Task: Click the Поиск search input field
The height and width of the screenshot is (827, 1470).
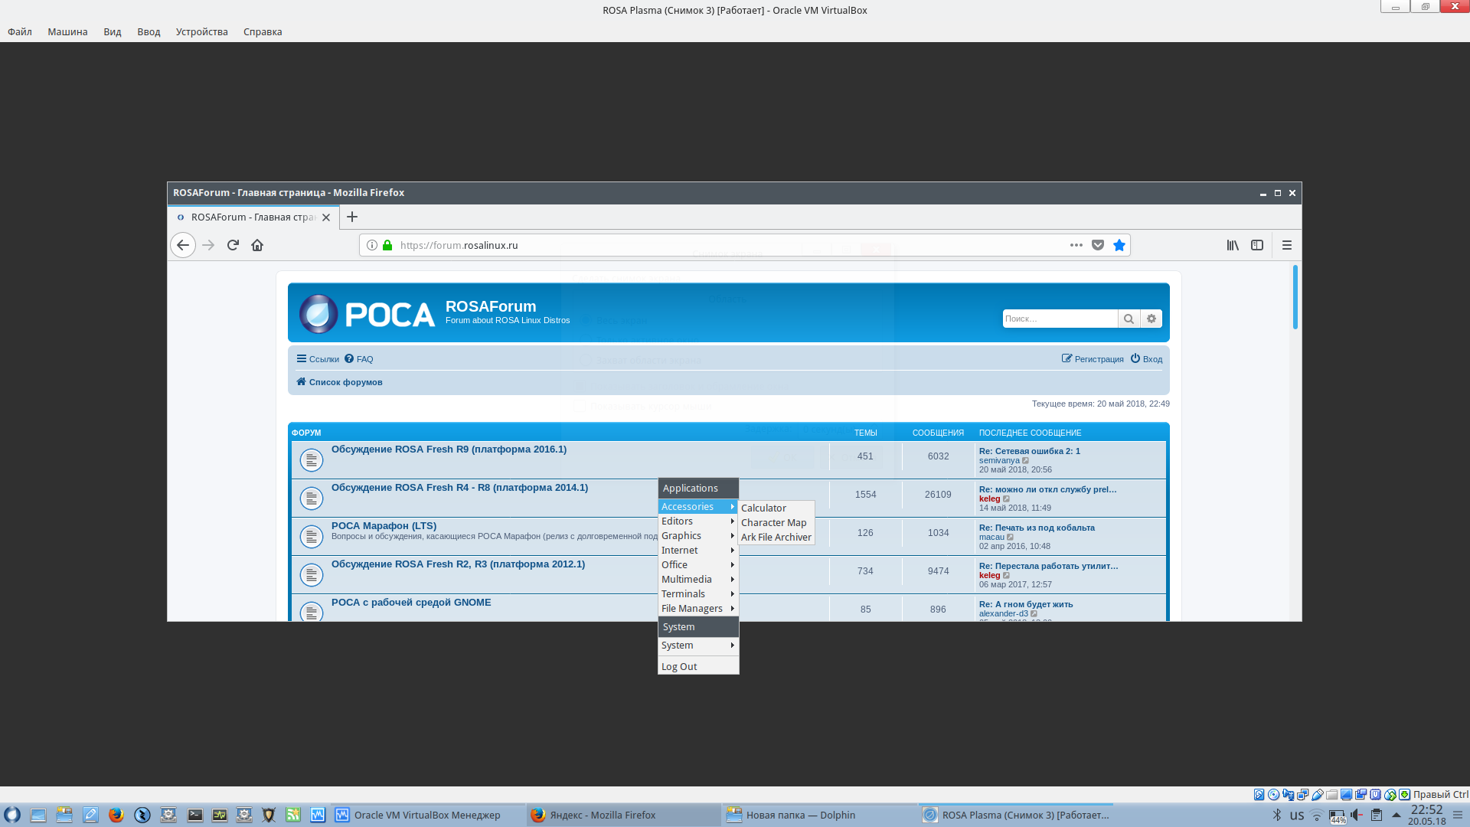Action: point(1060,319)
